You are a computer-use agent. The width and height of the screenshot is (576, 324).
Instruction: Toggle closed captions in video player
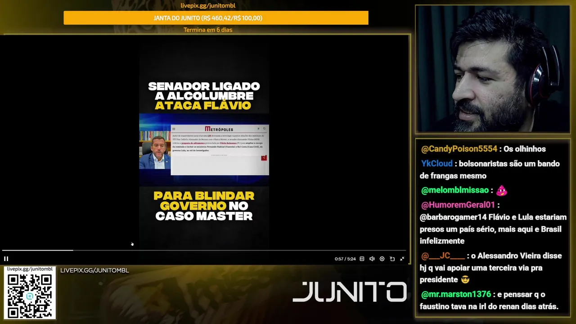362,259
